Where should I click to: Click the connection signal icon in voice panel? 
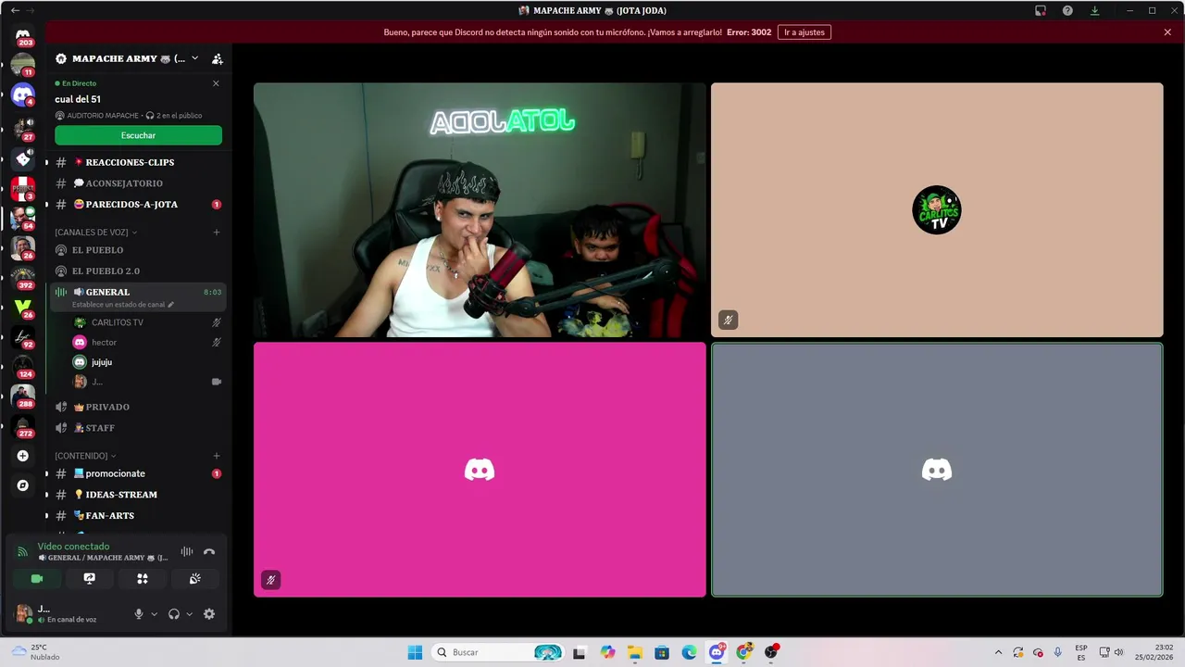click(22, 551)
